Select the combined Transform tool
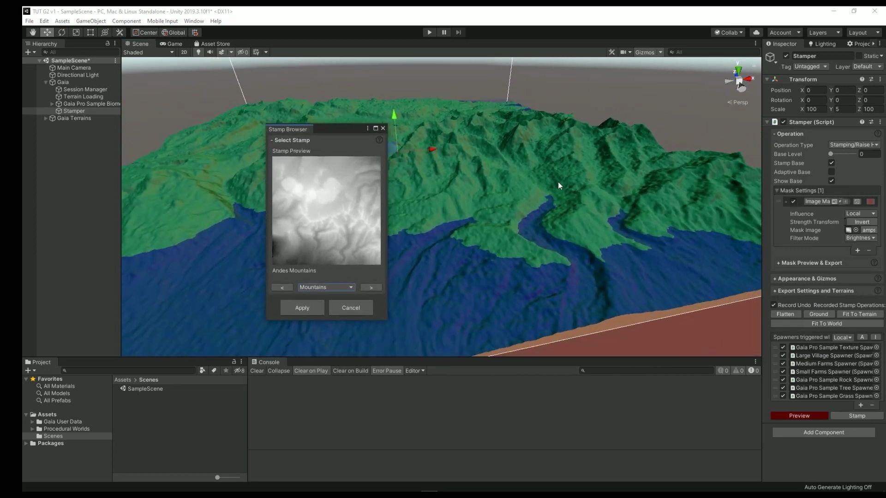 click(x=105, y=32)
